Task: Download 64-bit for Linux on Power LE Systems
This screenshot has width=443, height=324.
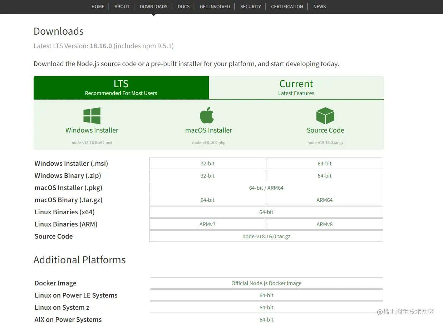Action: 266,295
